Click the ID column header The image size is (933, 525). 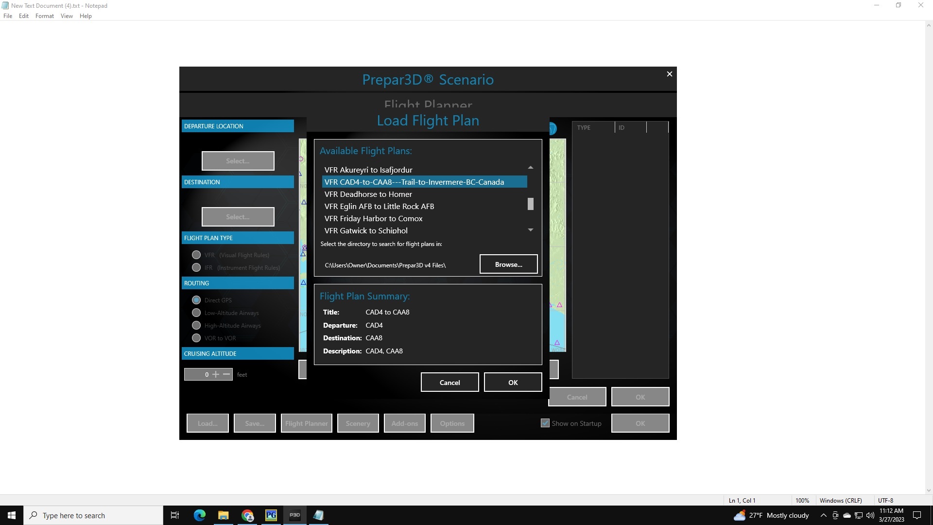631,127
